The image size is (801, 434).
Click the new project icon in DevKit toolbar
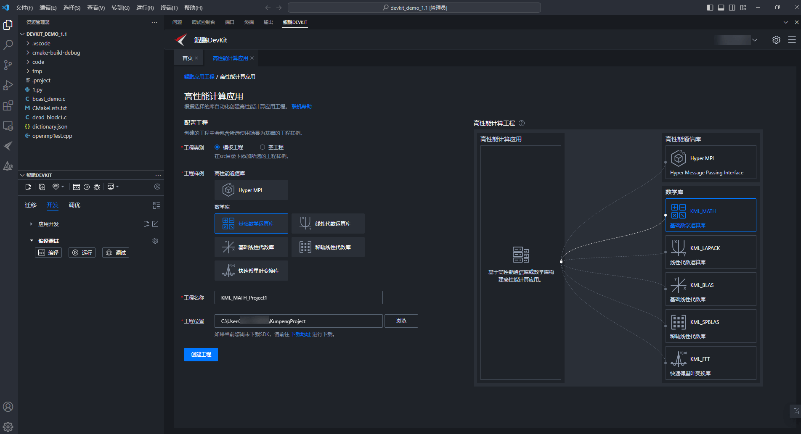coord(28,187)
